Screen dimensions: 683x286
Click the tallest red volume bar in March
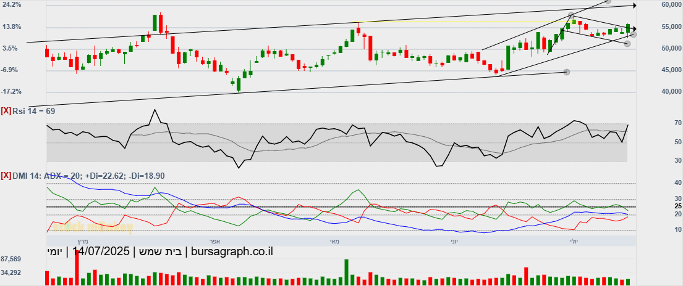[x=77, y=268]
